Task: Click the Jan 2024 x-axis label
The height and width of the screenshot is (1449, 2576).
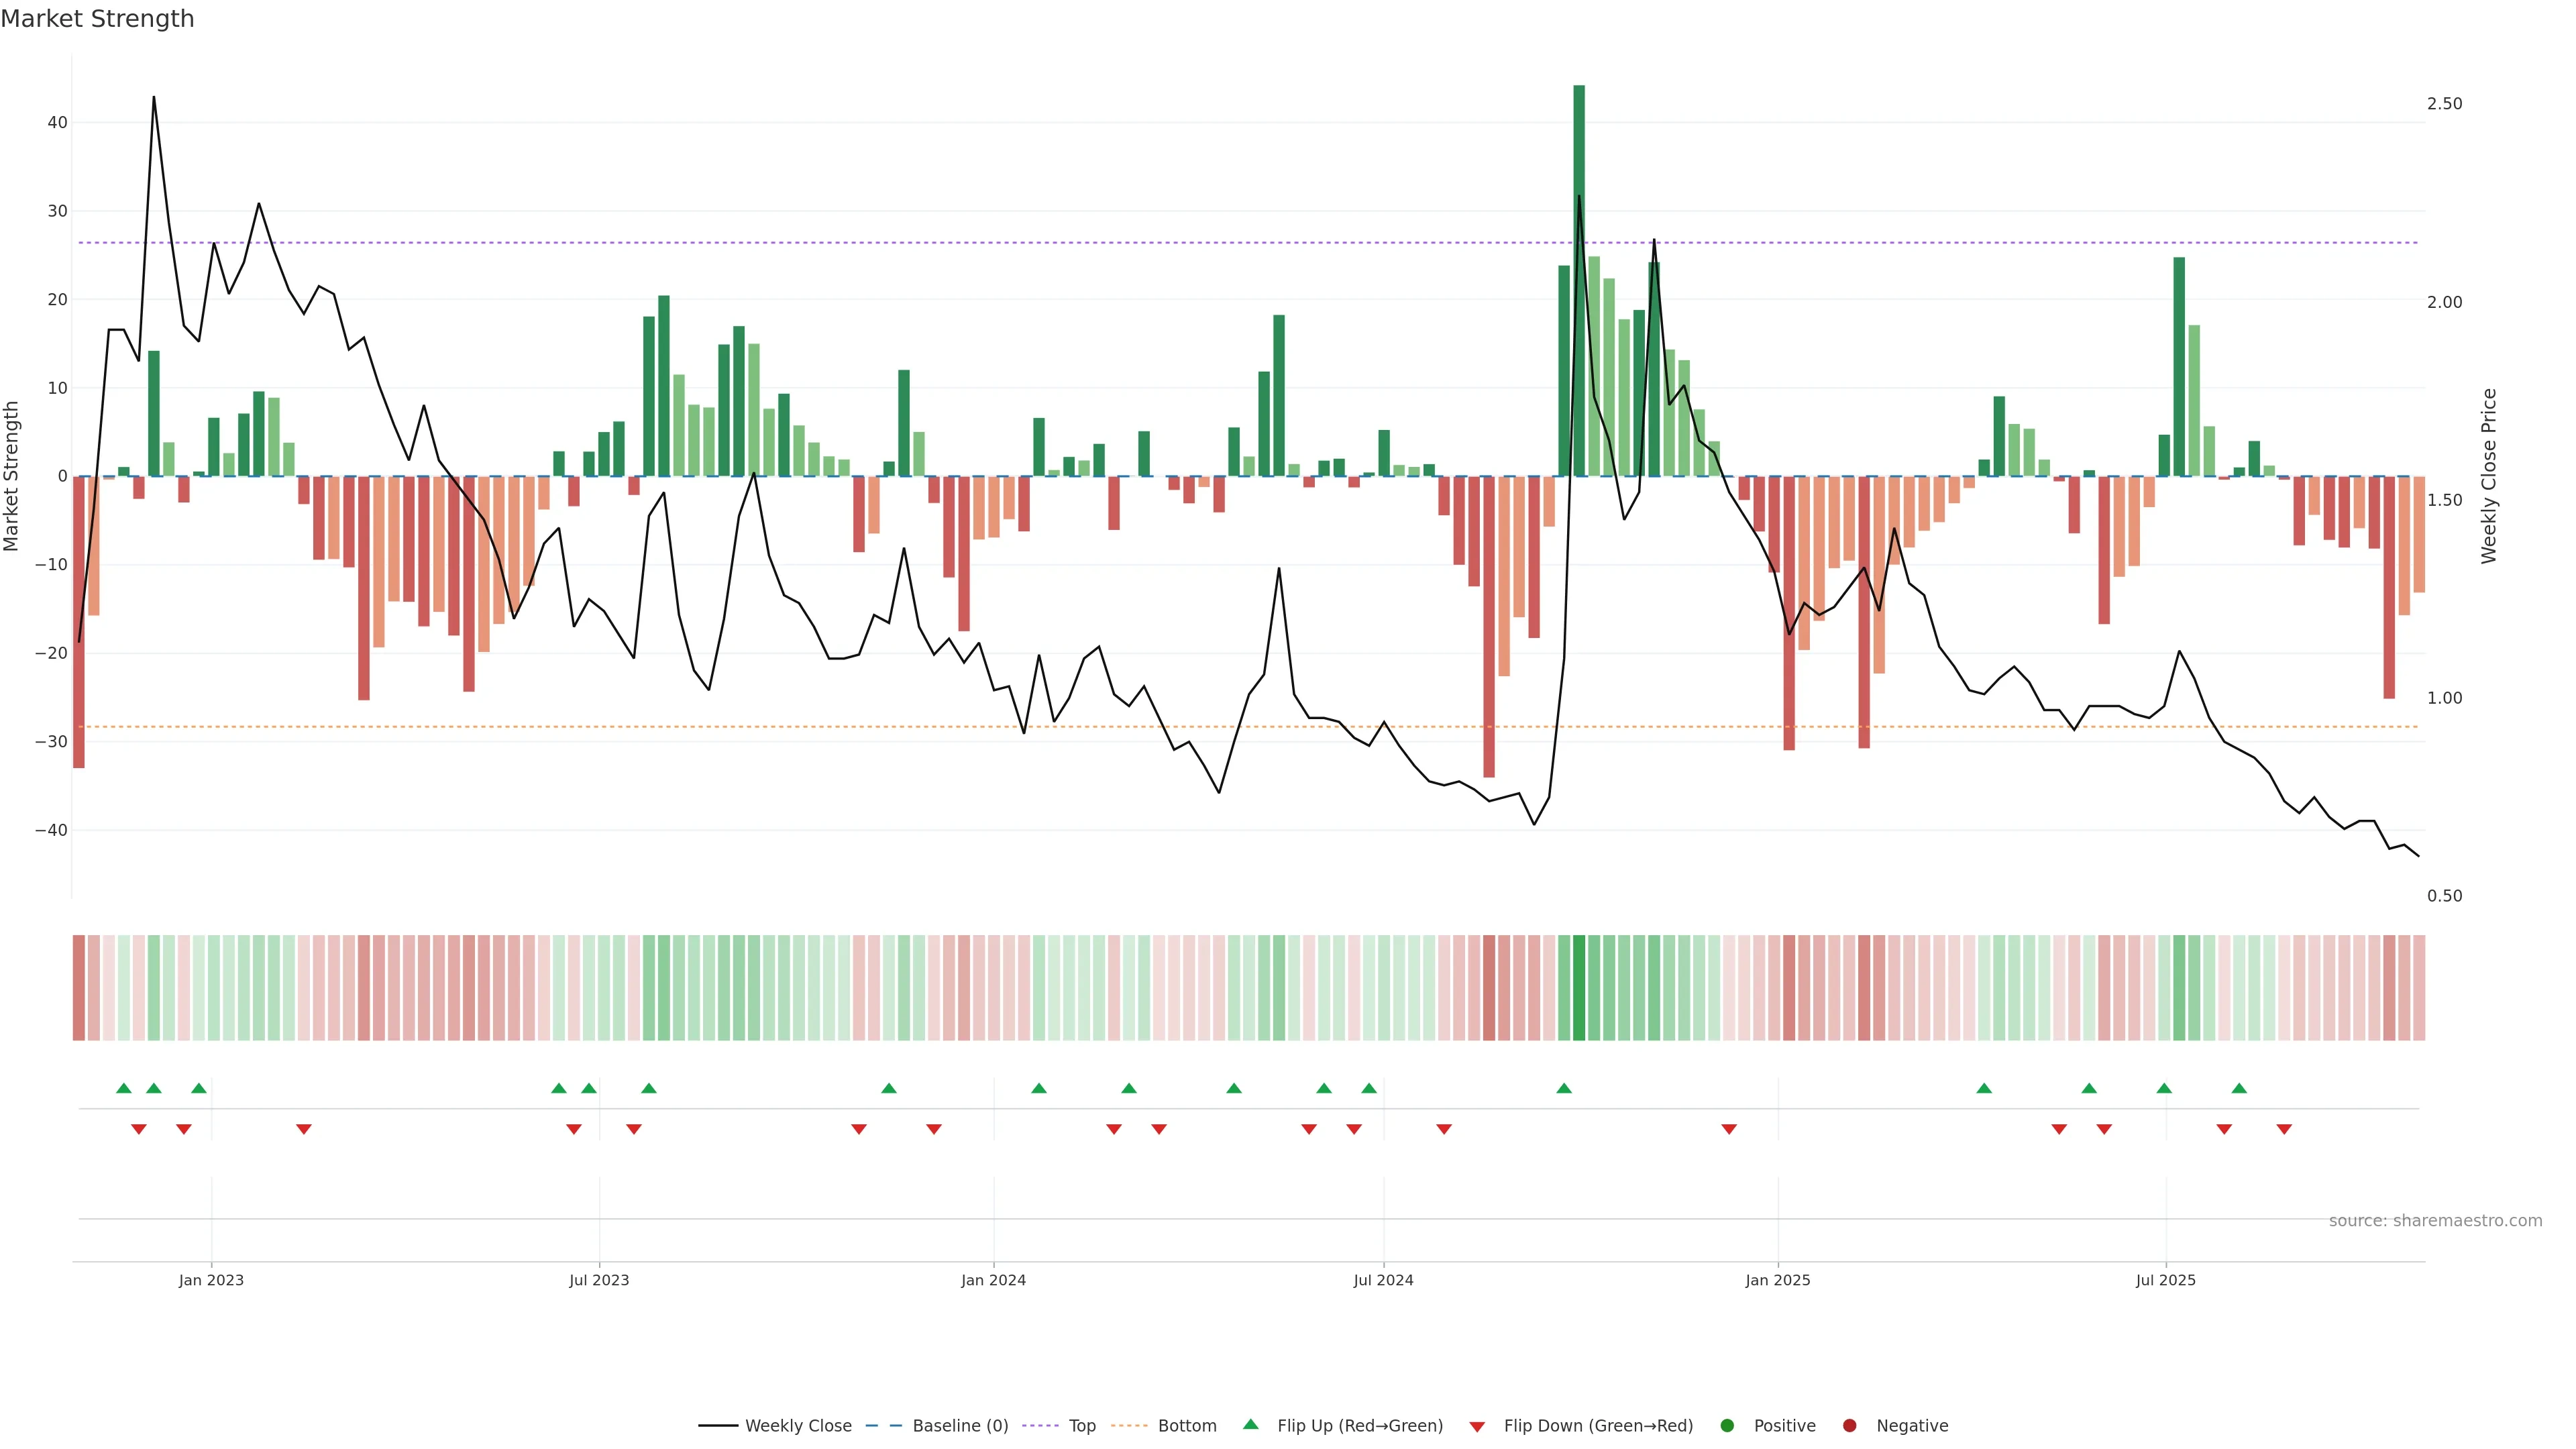Action: (x=993, y=1280)
